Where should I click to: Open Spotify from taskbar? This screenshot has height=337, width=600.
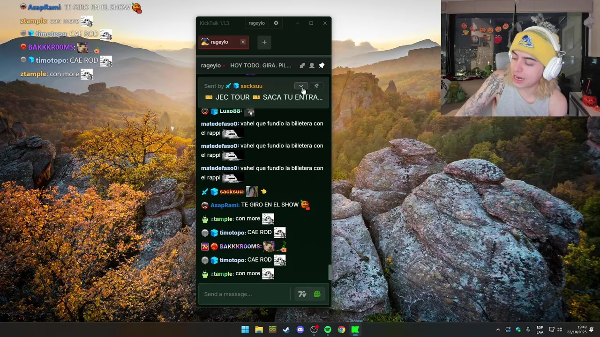(x=328, y=330)
